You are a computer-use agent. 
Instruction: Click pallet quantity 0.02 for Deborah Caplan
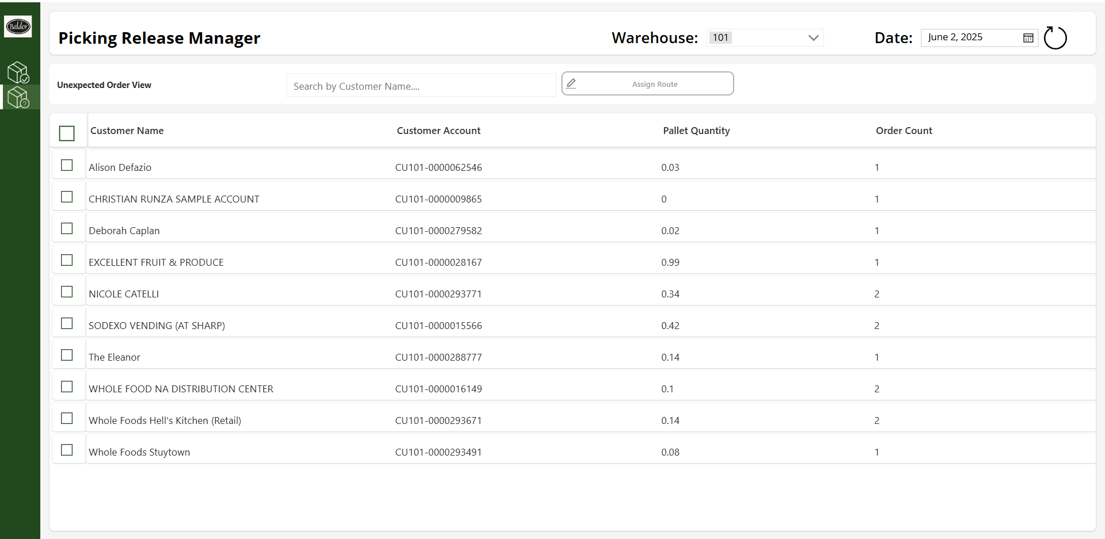670,231
